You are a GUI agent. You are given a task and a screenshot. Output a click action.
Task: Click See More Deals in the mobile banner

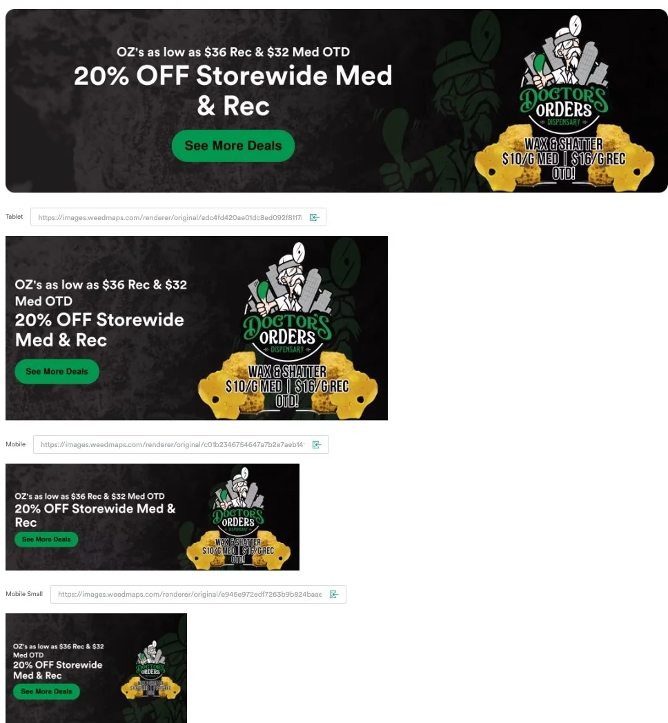(46, 539)
